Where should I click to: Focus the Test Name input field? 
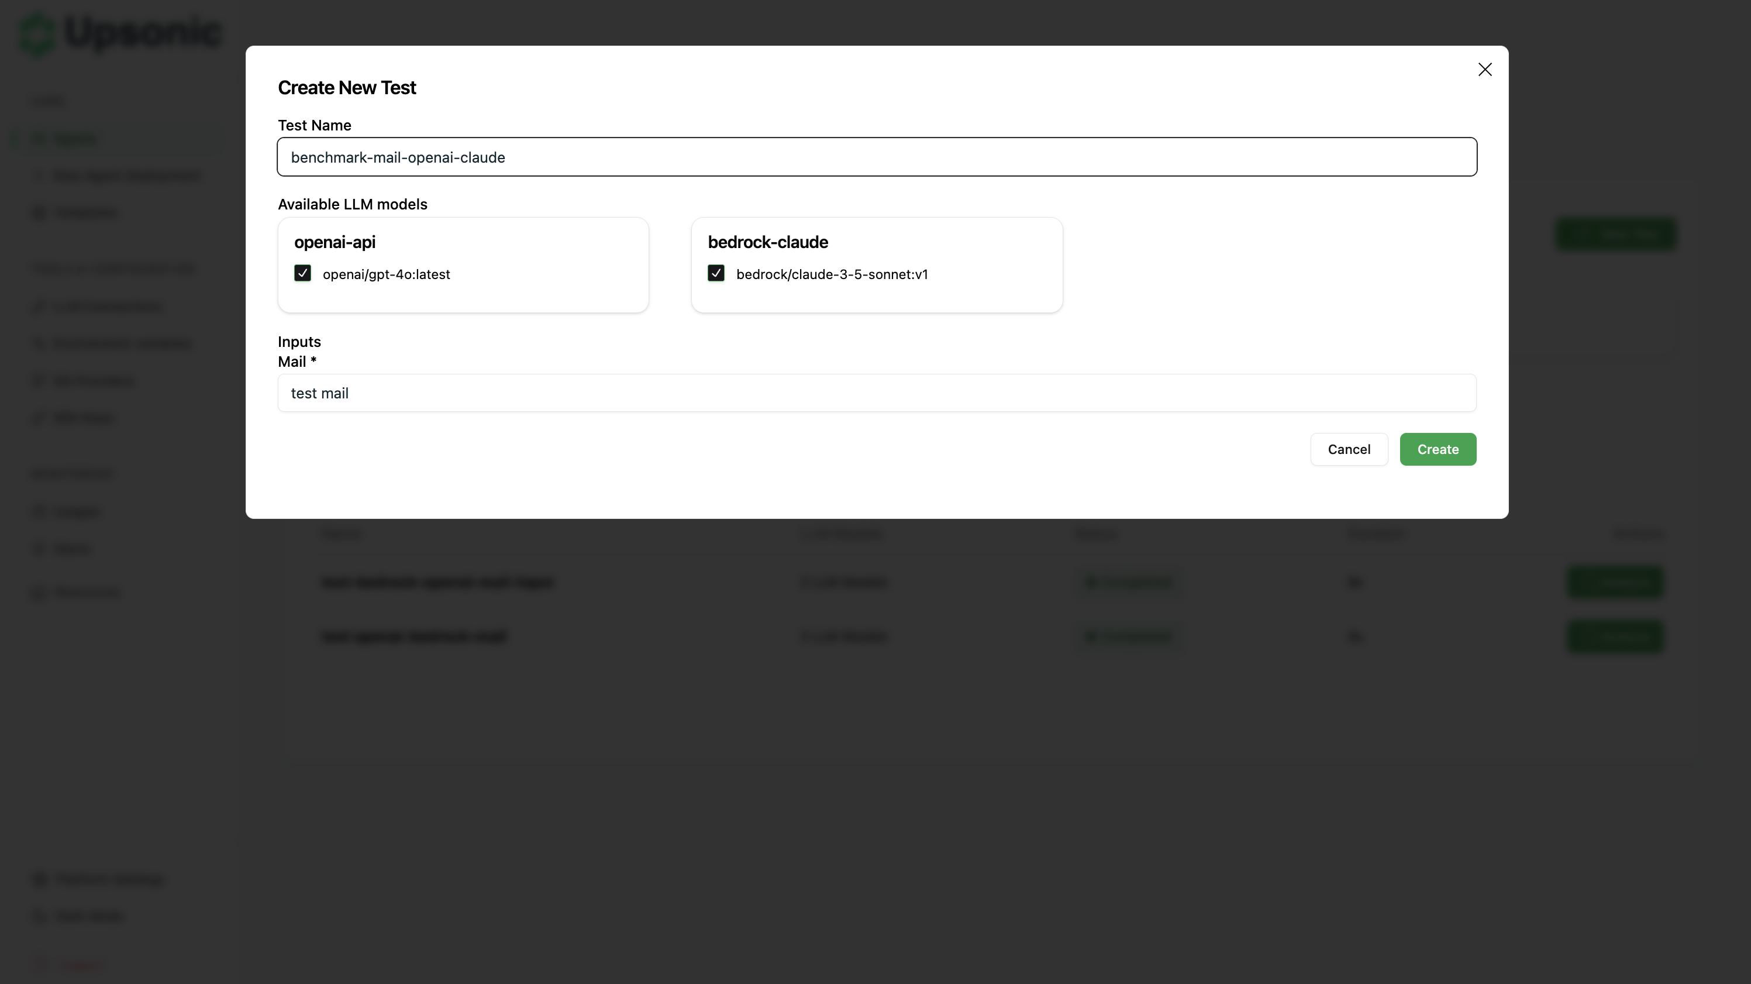click(876, 157)
